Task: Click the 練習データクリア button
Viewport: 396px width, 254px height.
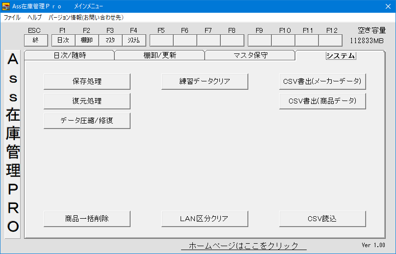Action: (205, 81)
